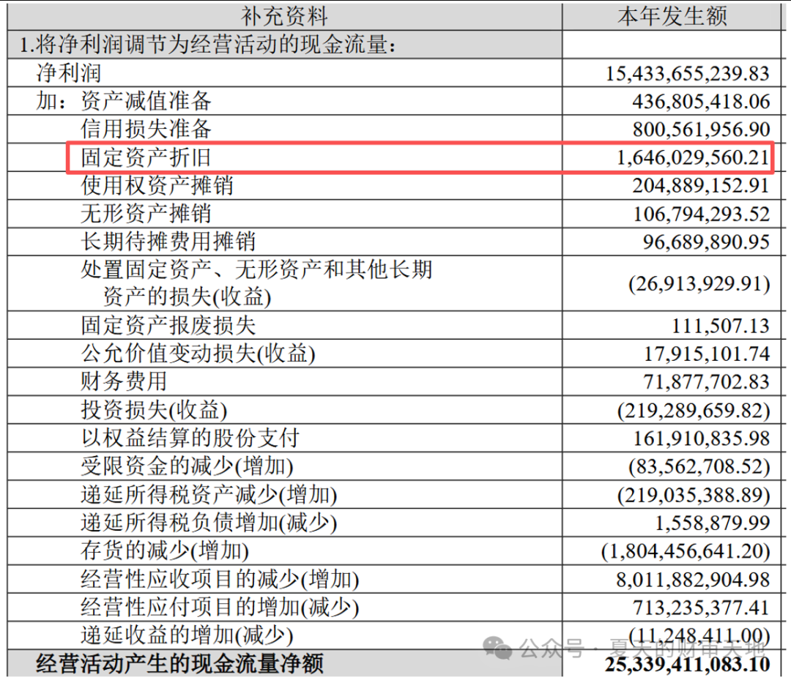This screenshot has height=680, width=791.
Task: Select the value 1,558,879.99
Action: click(x=713, y=523)
